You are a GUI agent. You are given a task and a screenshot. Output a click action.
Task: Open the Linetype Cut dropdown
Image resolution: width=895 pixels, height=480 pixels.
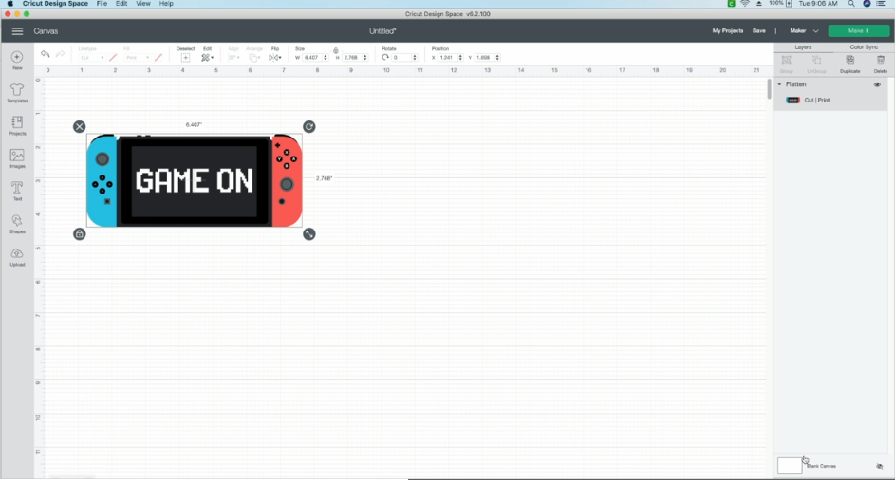click(x=91, y=58)
